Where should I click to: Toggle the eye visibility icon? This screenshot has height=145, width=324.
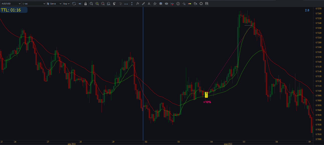(x=167, y=4)
